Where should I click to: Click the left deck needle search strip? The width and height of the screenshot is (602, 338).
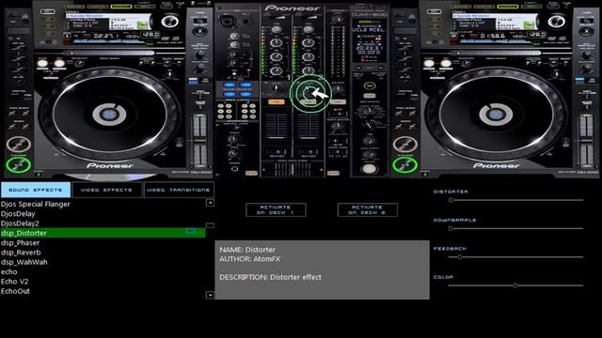(111, 53)
